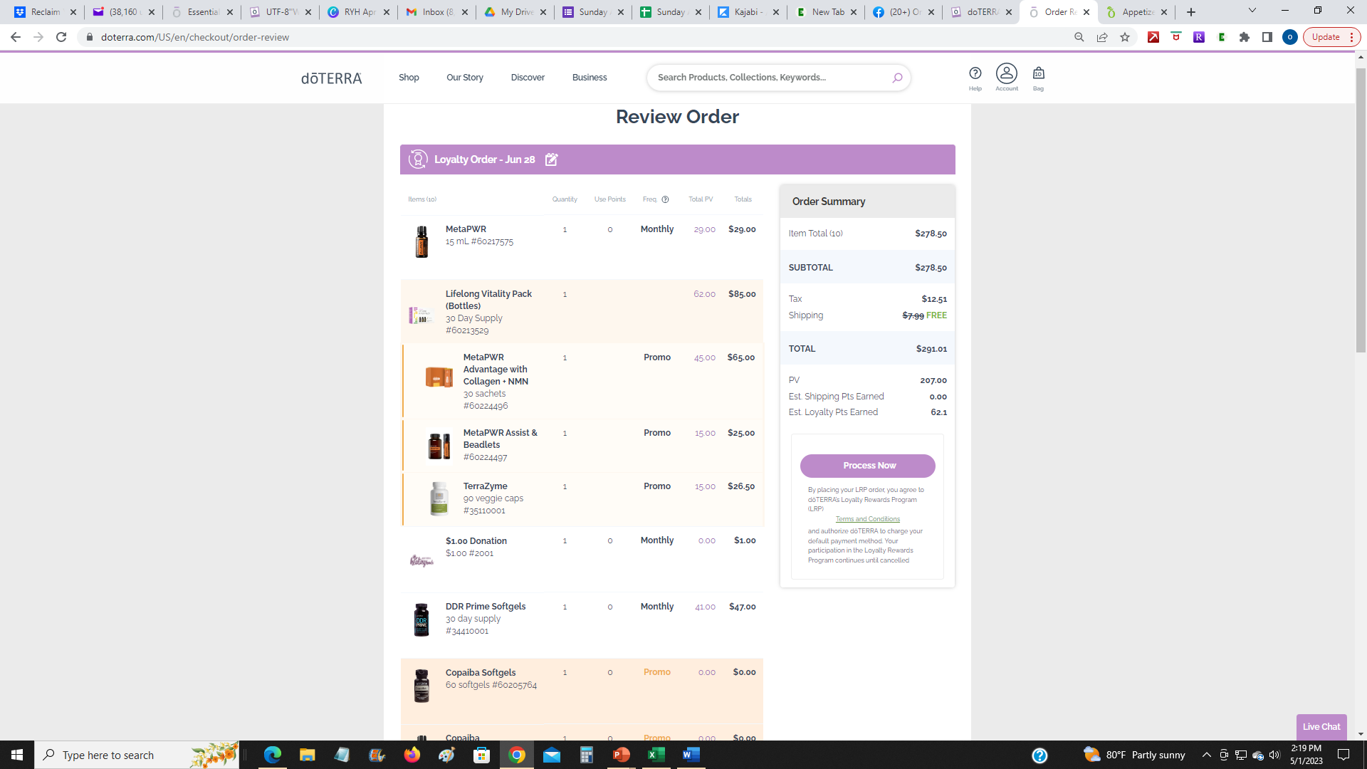Open the Discover menu
Screen dimensions: 1367x769
click(x=528, y=78)
